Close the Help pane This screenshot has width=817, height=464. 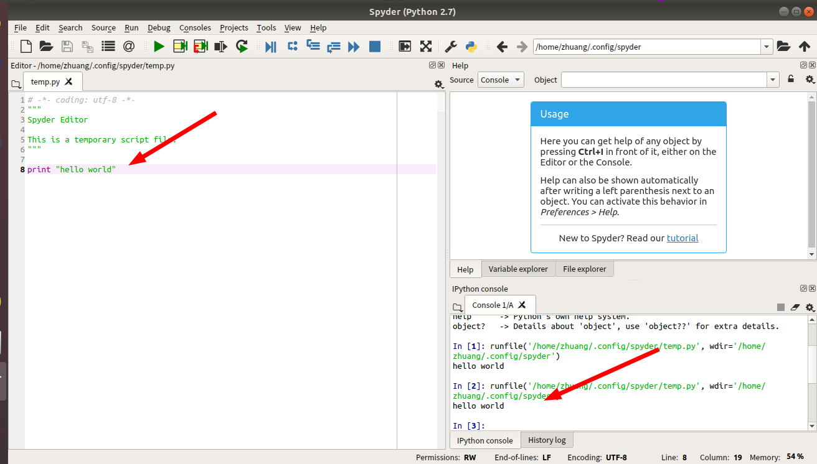tap(812, 65)
